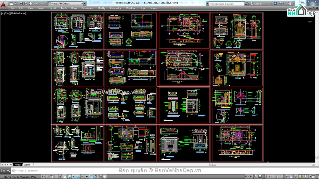The height and width of the screenshot is (179, 319).
Task: Open the Dimension menu
Action: tap(87, 8)
